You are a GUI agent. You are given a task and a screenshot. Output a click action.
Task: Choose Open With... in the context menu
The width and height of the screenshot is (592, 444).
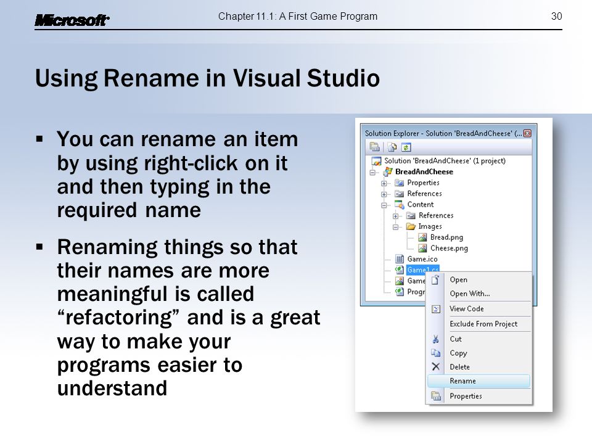470,294
